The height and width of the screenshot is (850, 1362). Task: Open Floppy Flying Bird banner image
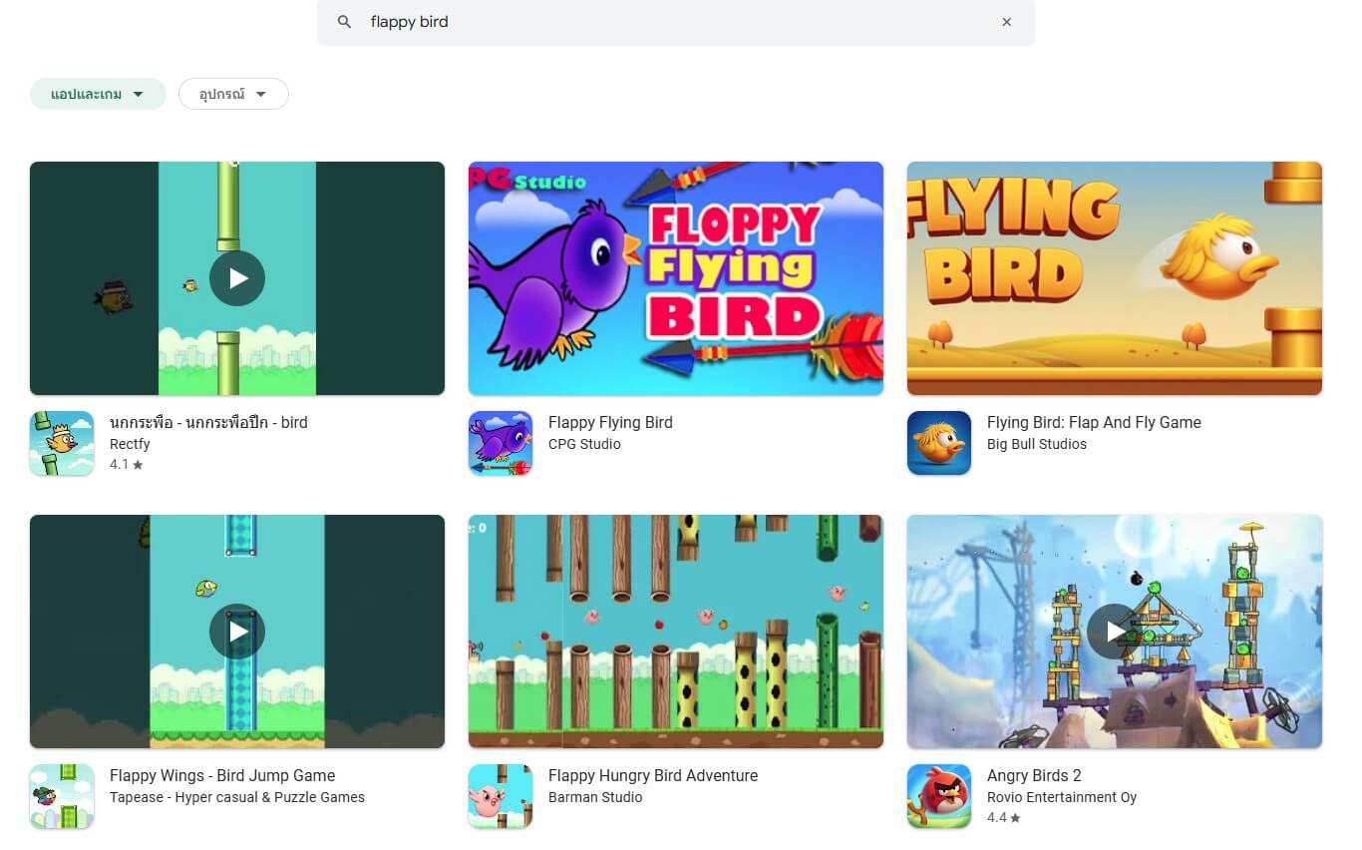[x=676, y=278]
